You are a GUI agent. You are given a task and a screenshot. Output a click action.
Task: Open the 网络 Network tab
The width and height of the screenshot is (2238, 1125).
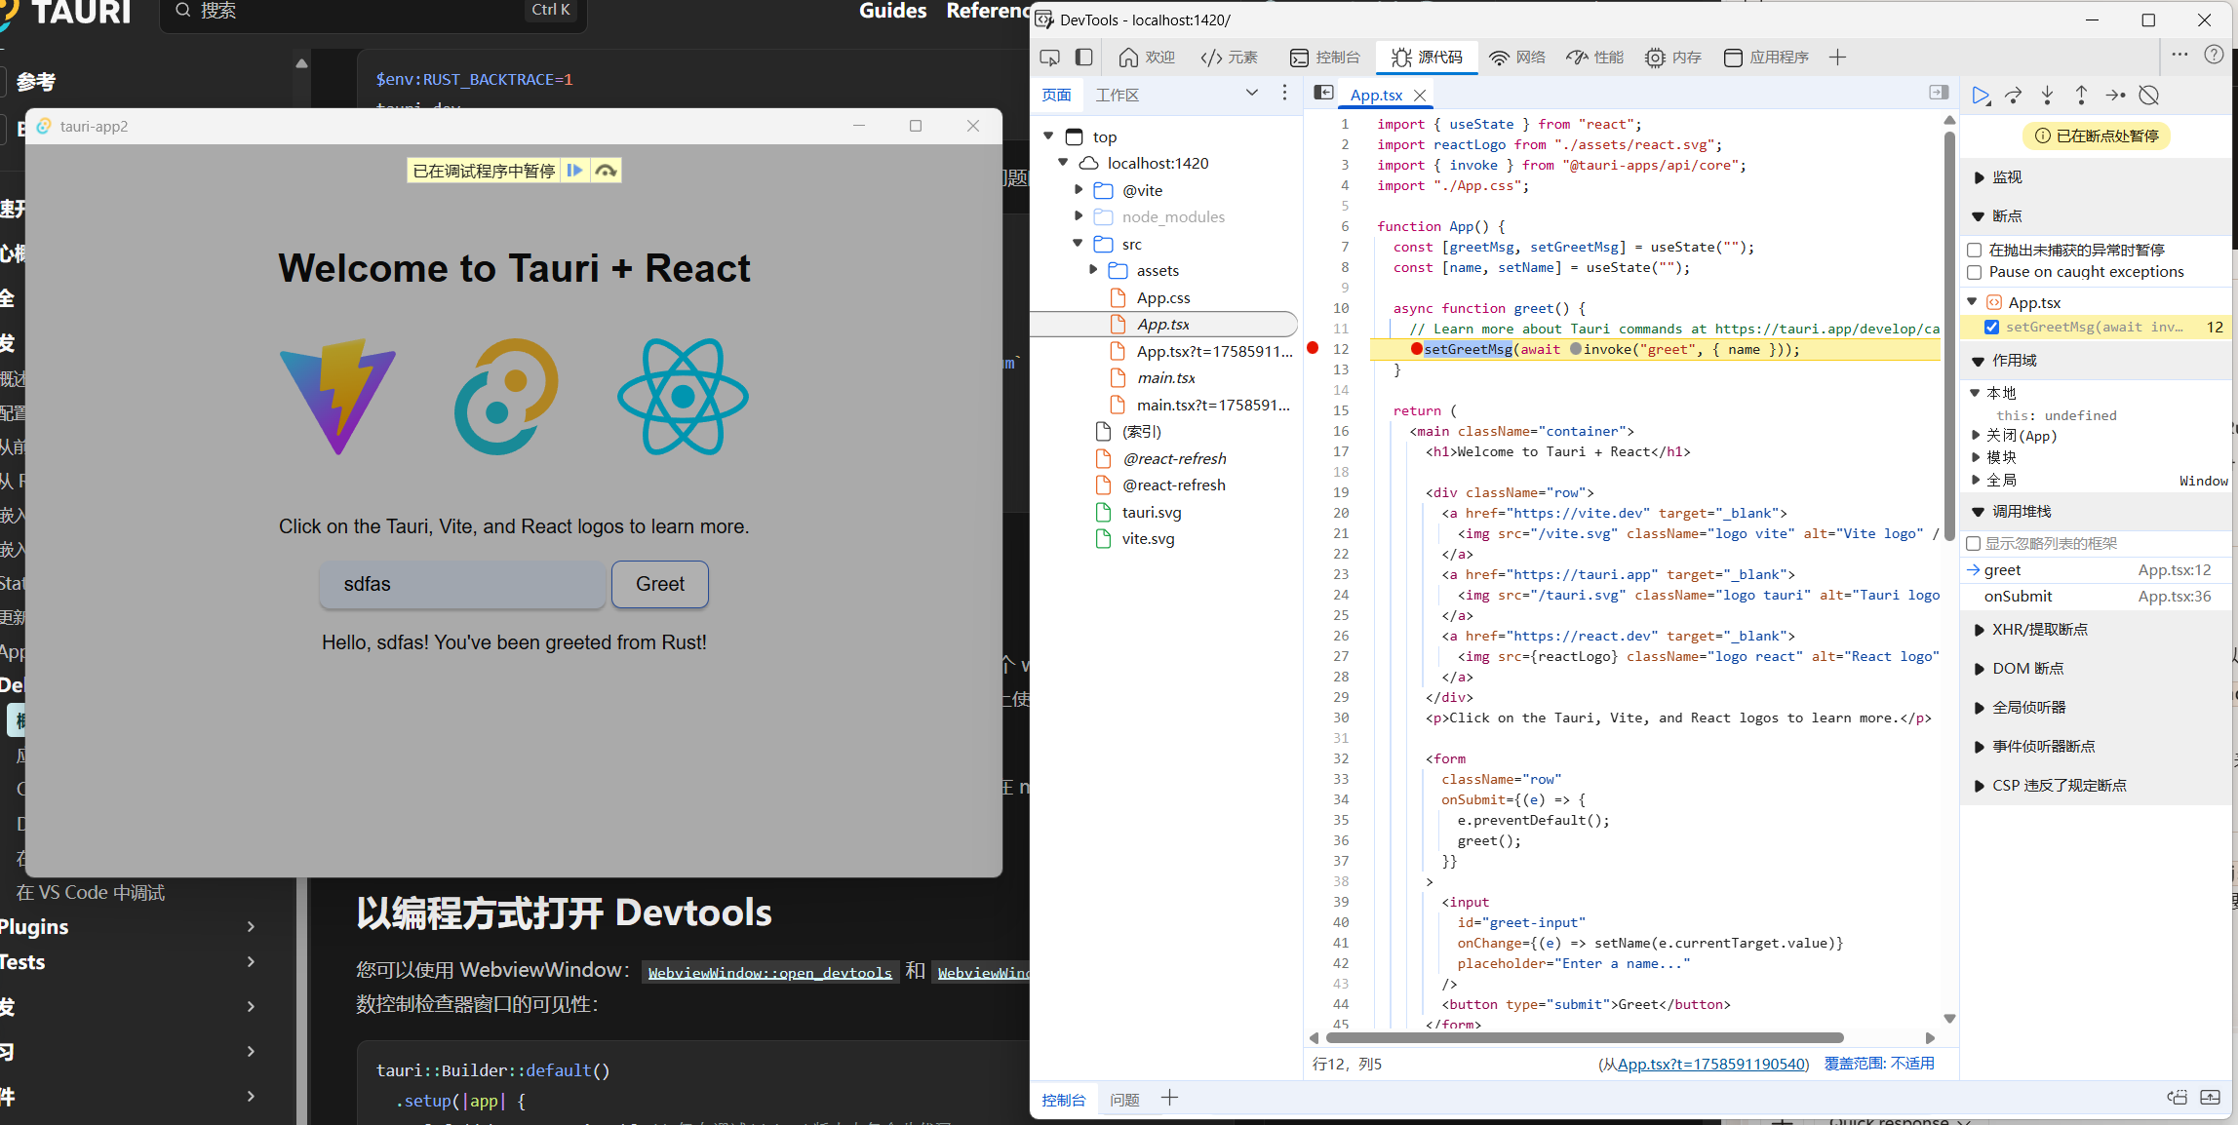pos(1517,58)
